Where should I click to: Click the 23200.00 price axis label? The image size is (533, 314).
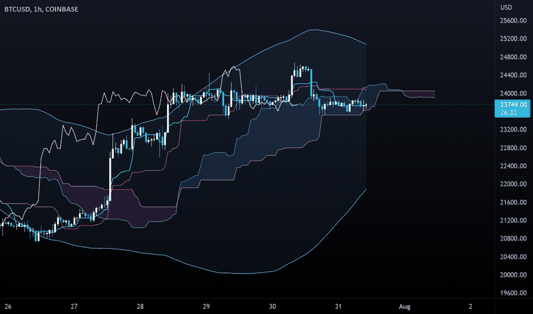click(x=514, y=130)
